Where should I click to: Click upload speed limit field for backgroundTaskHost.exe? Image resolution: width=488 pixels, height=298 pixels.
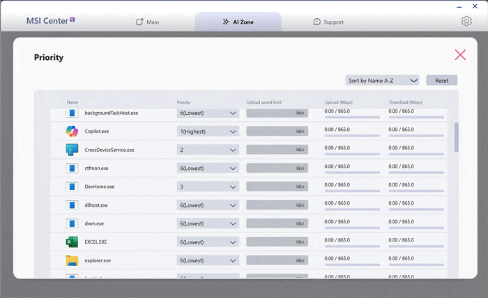point(277,113)
